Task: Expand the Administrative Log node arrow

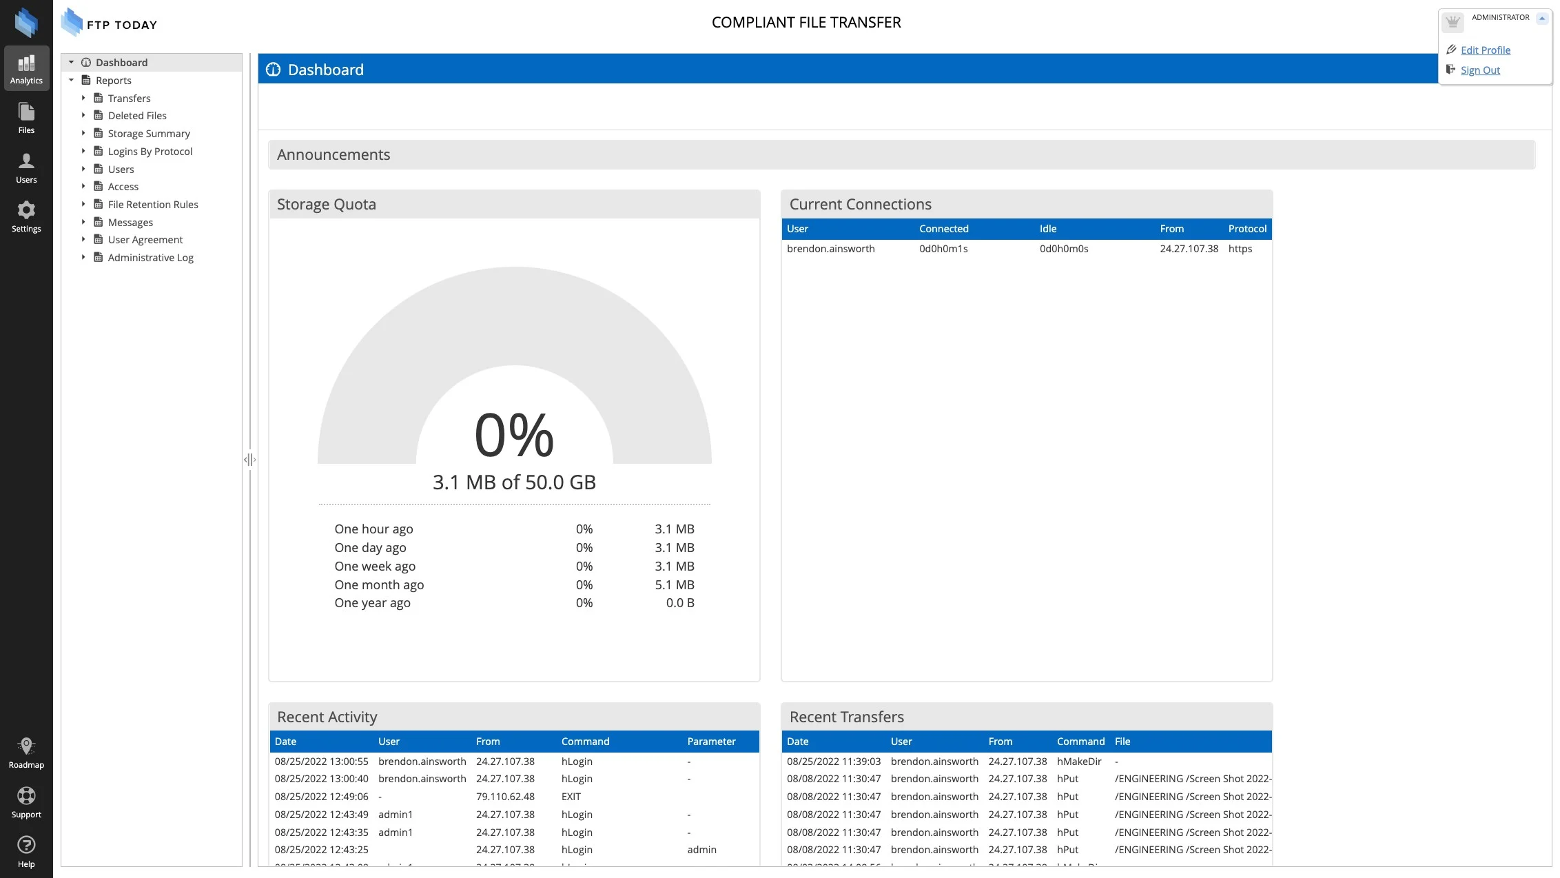Action: 83,257
